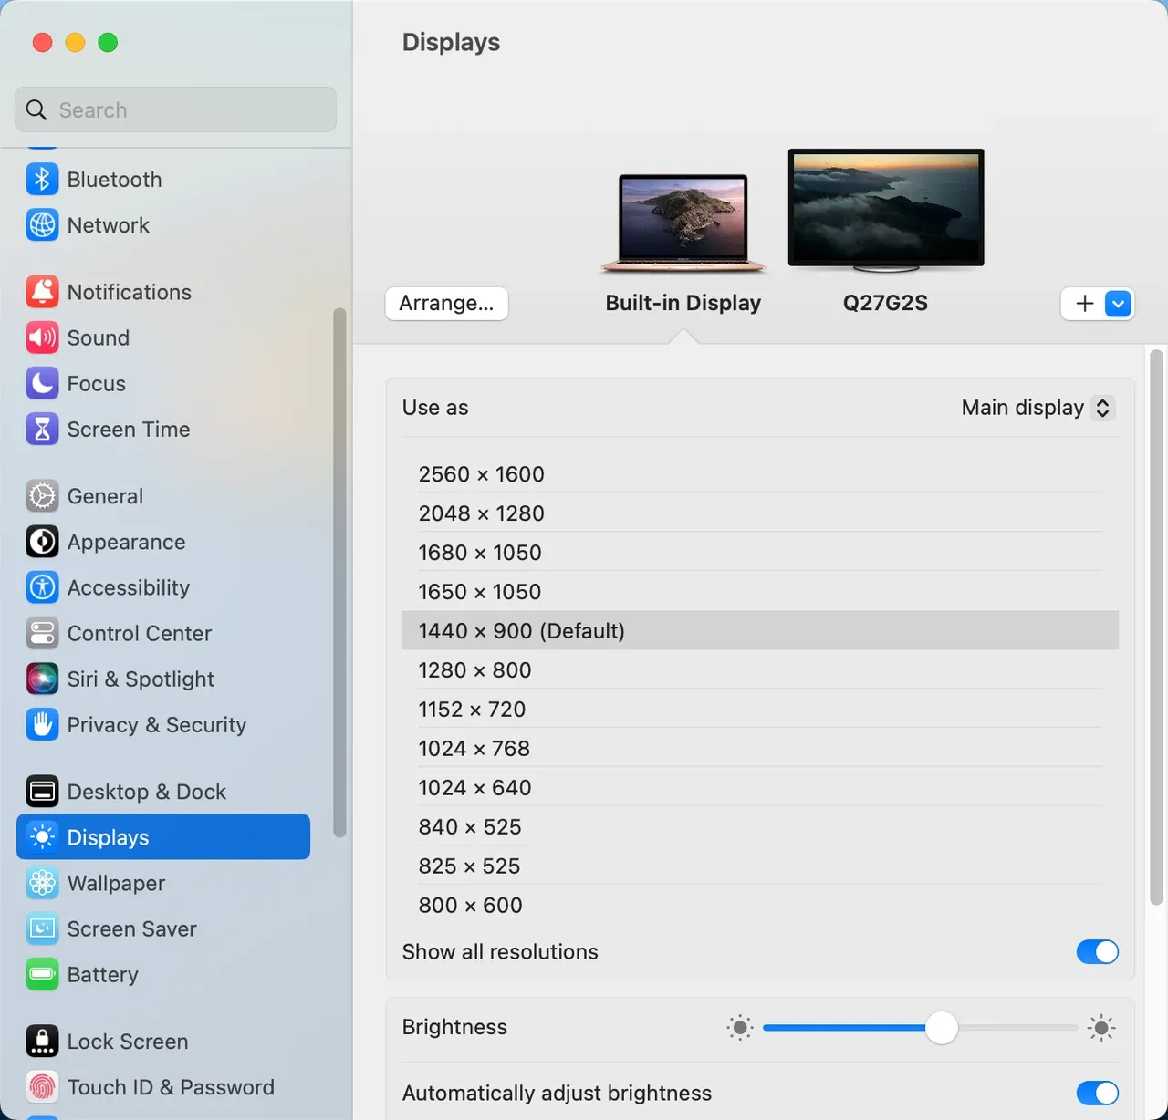This screenshot has width=1168, height=1120.
Task: Select resolution 825 × 525
Action: (760, 866)
